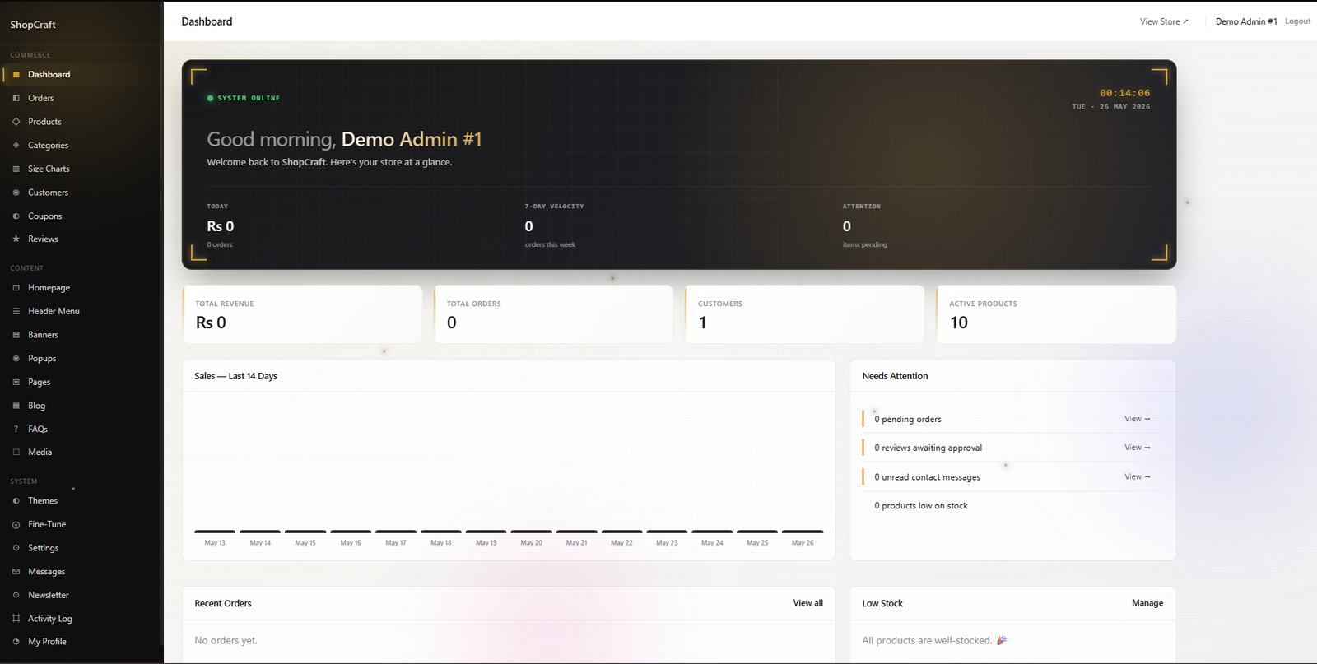Click the Coupons sidebar icon
Screen dimensions: 1317x664
[x=16, y=216]
